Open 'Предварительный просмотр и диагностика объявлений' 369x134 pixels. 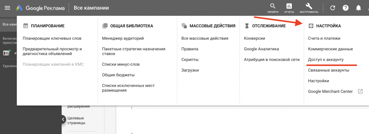[52, 51]
